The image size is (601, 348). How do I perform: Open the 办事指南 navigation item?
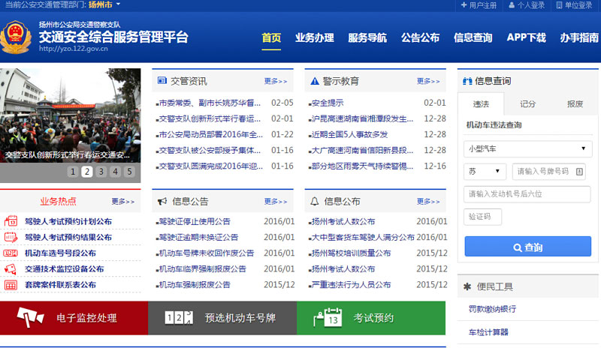579,38
